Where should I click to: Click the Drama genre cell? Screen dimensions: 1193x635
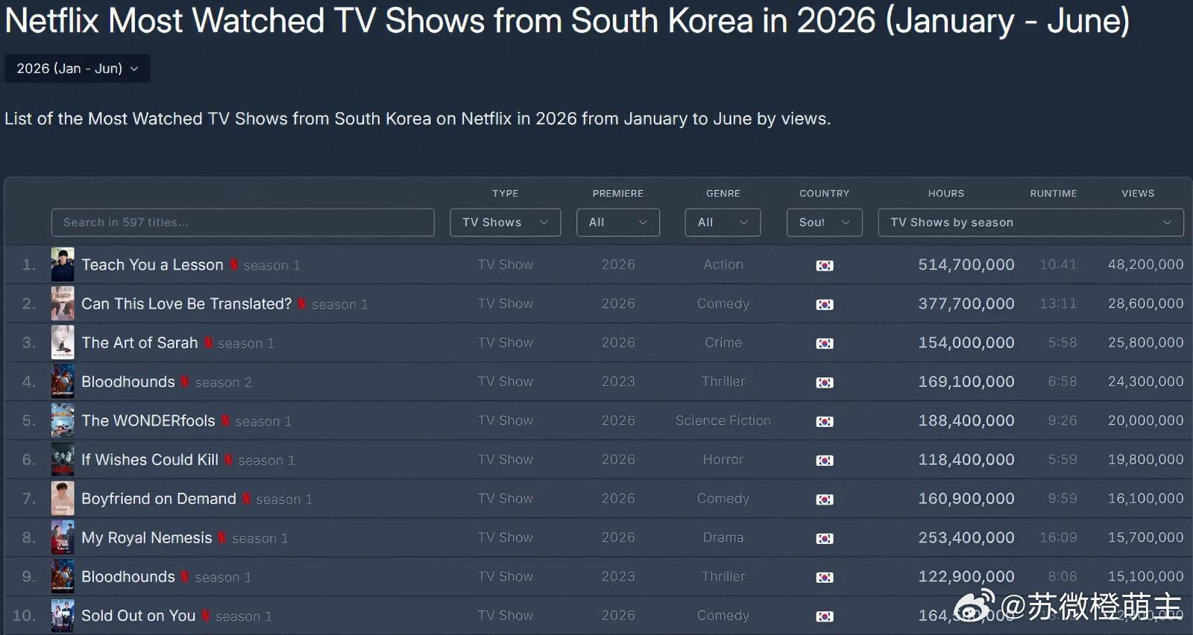pos(723,537)
